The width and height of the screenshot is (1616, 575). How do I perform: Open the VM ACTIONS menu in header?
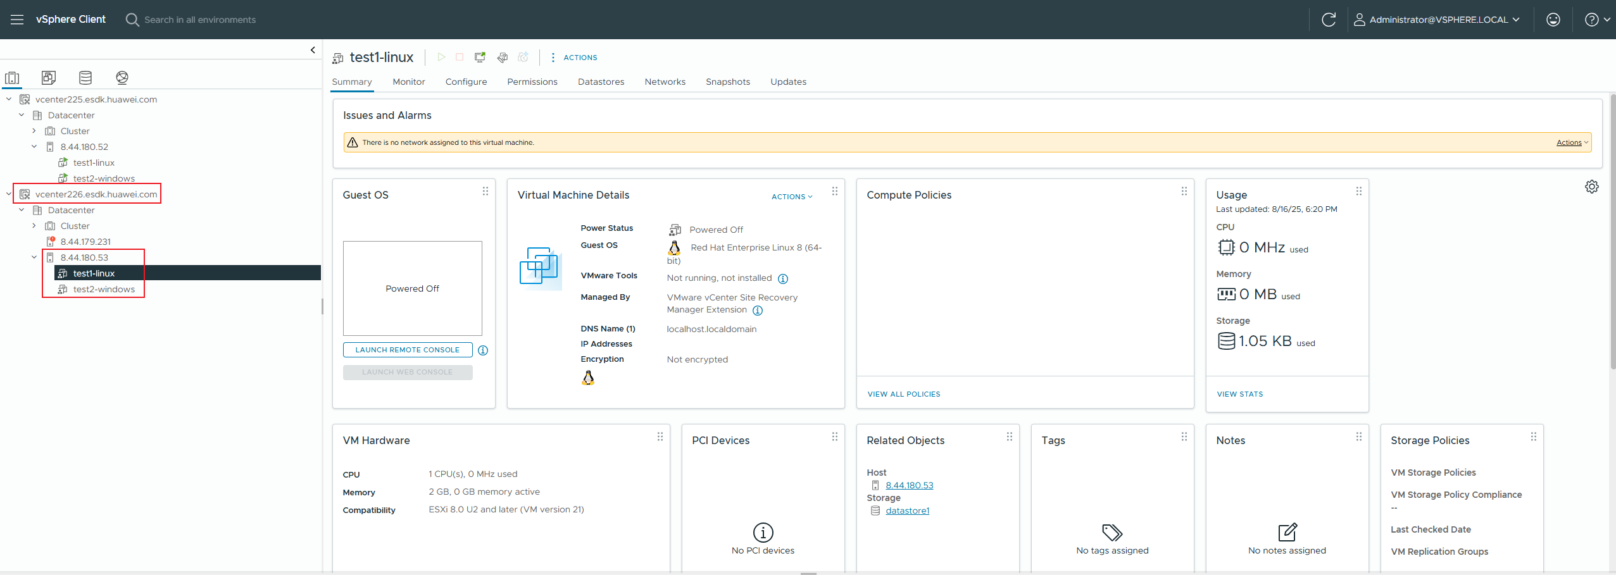click(573, 57)
